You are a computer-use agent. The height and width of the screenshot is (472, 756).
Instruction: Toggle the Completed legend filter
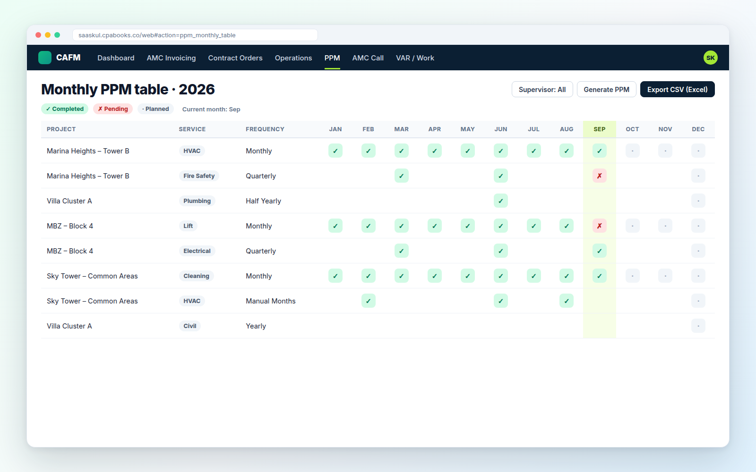(65, 109)
